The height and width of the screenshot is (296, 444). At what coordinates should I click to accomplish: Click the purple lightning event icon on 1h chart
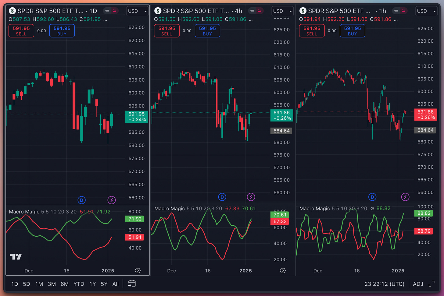point(405,197)
